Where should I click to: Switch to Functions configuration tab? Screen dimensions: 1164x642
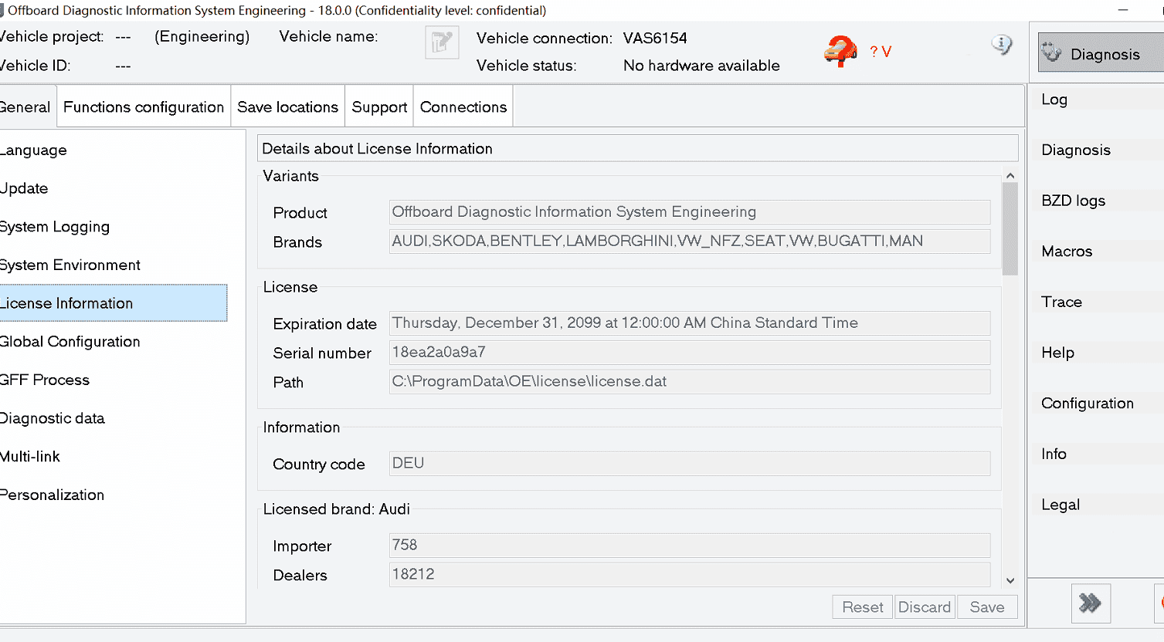pos(144,106)
